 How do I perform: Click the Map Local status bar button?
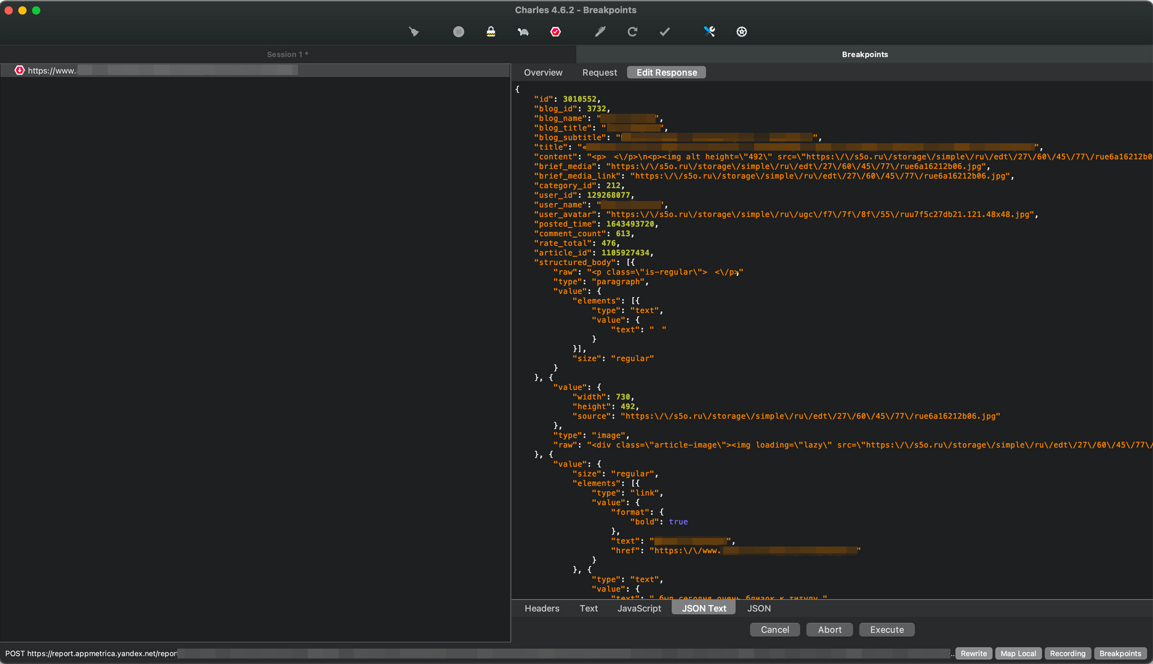1018,654
